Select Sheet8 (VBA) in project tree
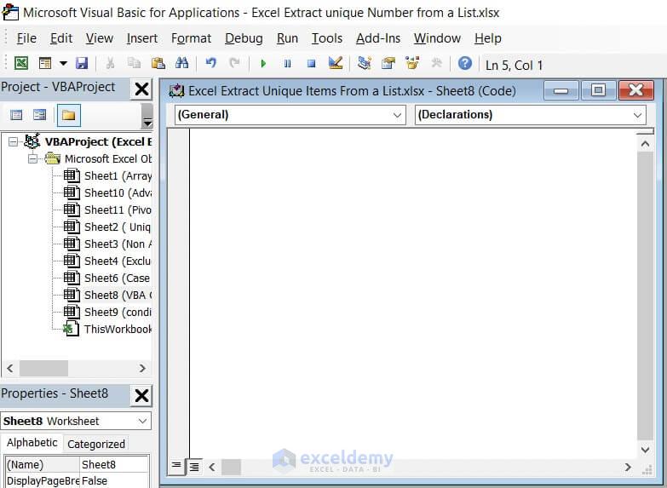The height and width of the screenshot is (488, 667). coord(107,295)
